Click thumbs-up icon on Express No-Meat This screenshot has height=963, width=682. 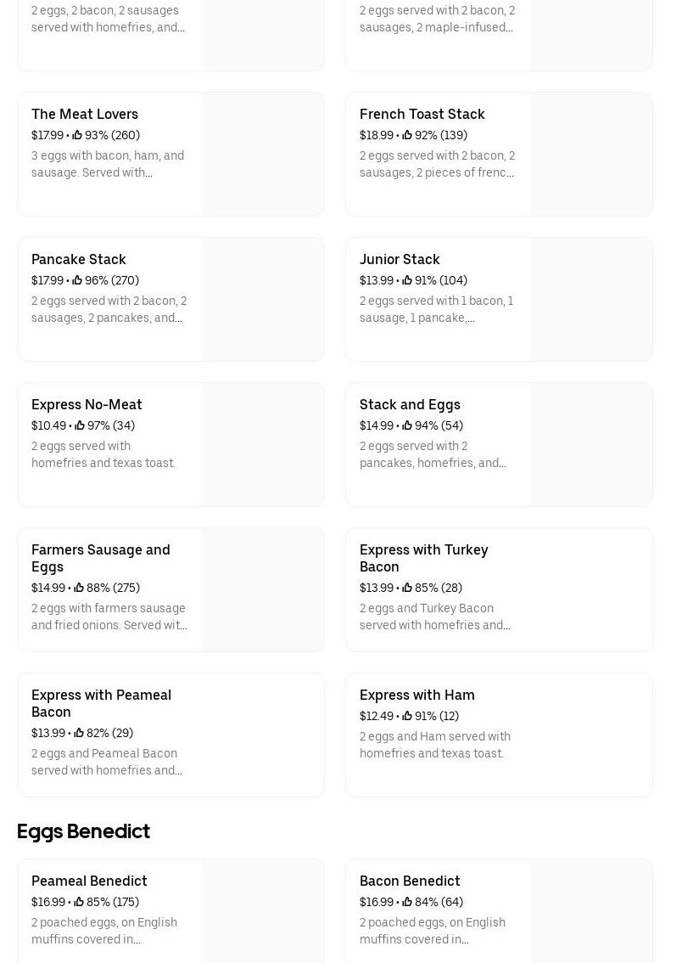80,426
